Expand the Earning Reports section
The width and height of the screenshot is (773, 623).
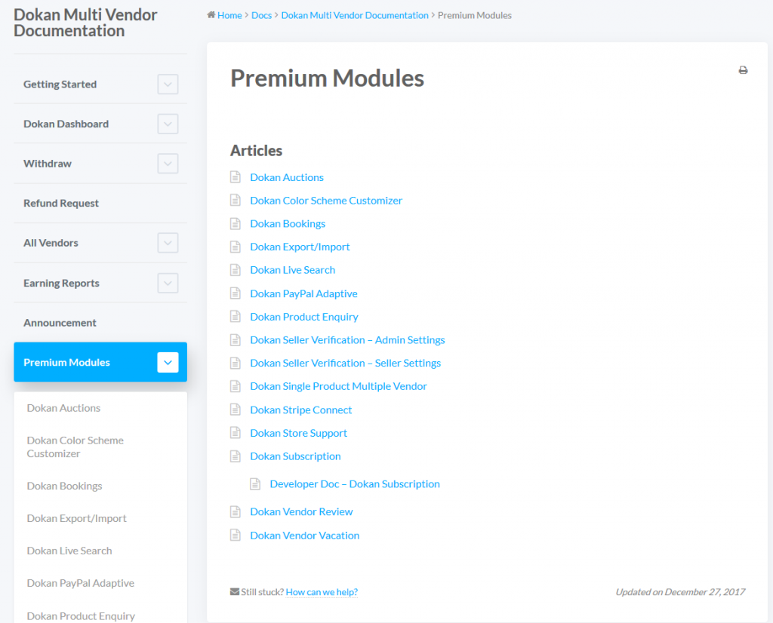click(x=168, y=283)
